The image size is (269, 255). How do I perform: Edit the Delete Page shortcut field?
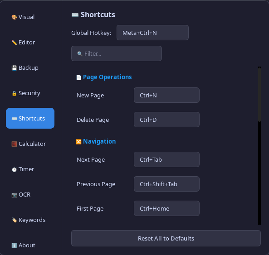[x=166, y=120]
